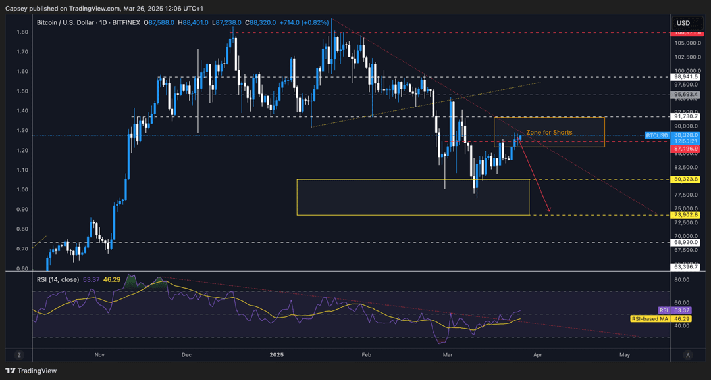
Task: Click the 77,500.0 price scale tick
Action: (x=685, y=195)
